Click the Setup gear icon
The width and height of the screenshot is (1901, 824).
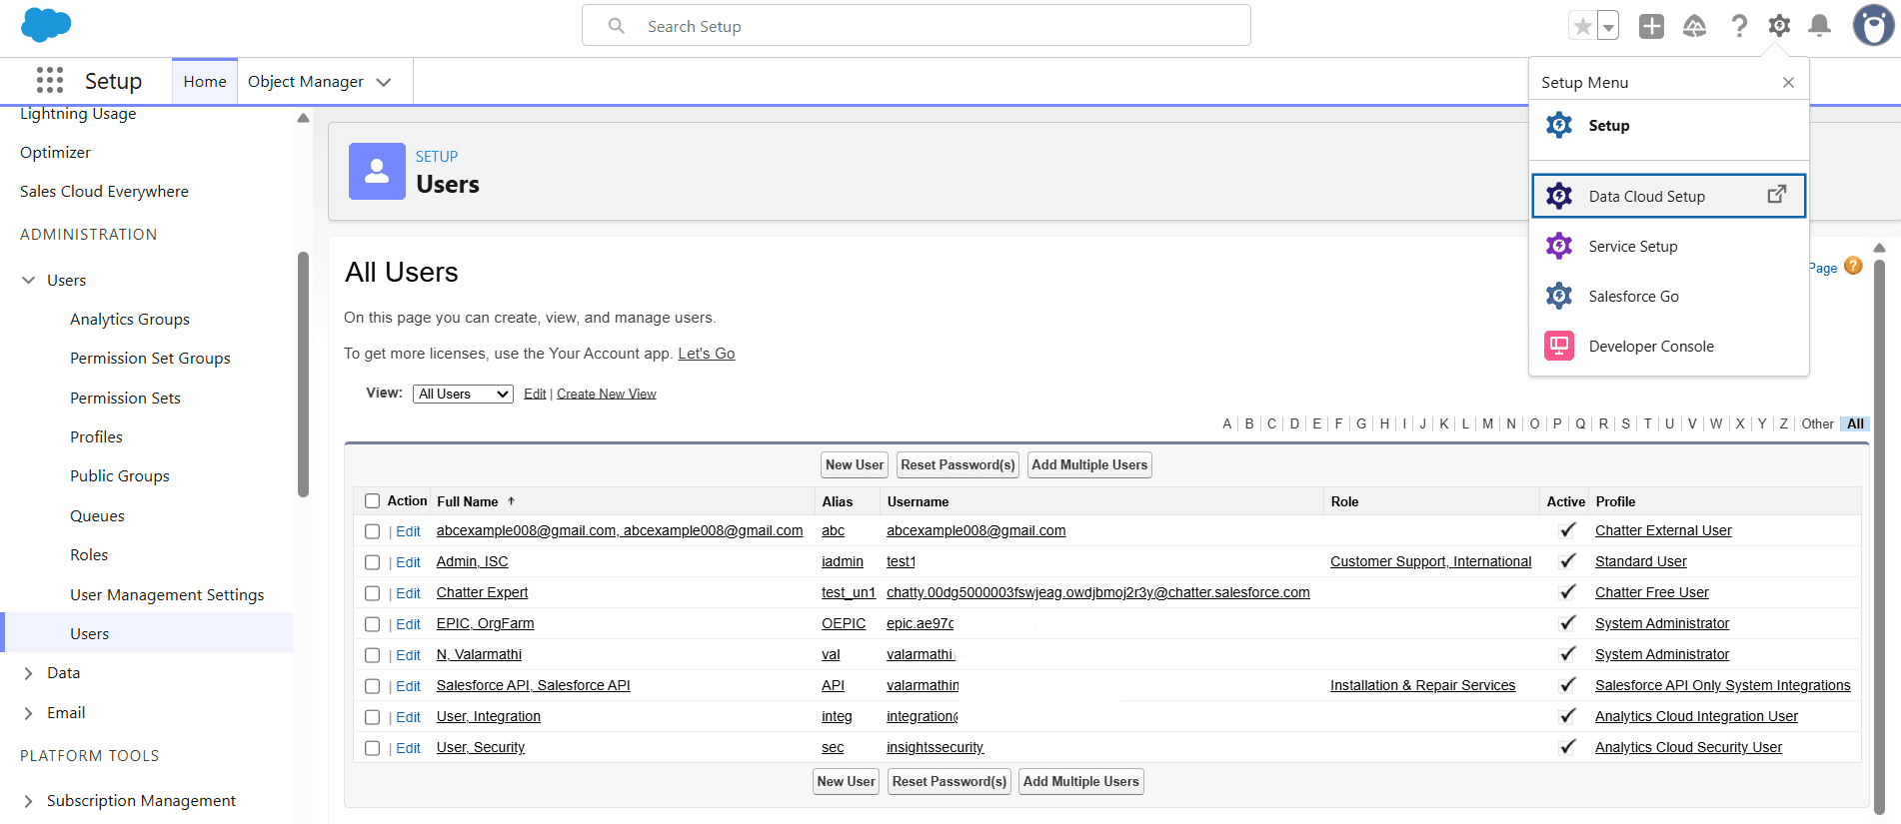pyautogui.click(x=1779, y=26)
